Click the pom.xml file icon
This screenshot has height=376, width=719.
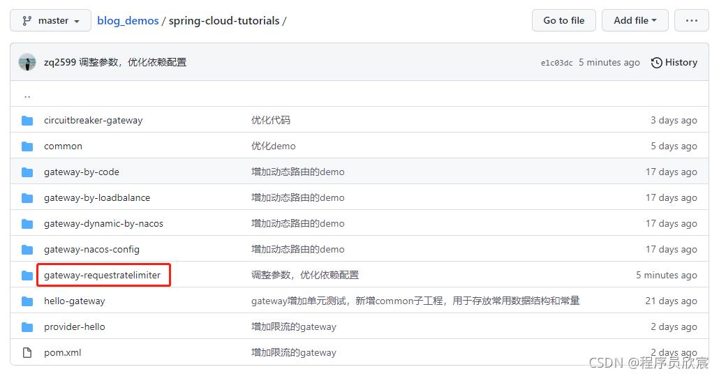[x=27, y=352]
